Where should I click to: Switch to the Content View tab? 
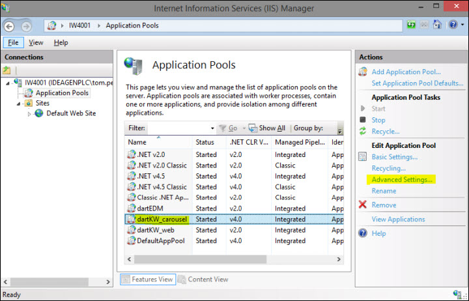203,279
